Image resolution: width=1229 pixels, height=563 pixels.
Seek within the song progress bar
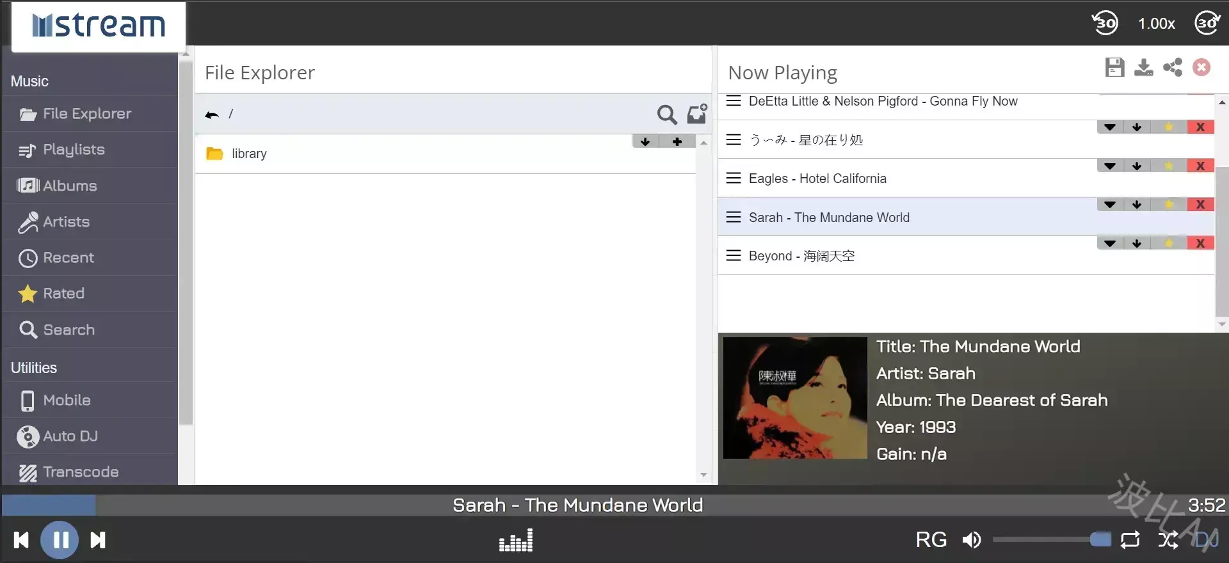(x=614, y=505)
